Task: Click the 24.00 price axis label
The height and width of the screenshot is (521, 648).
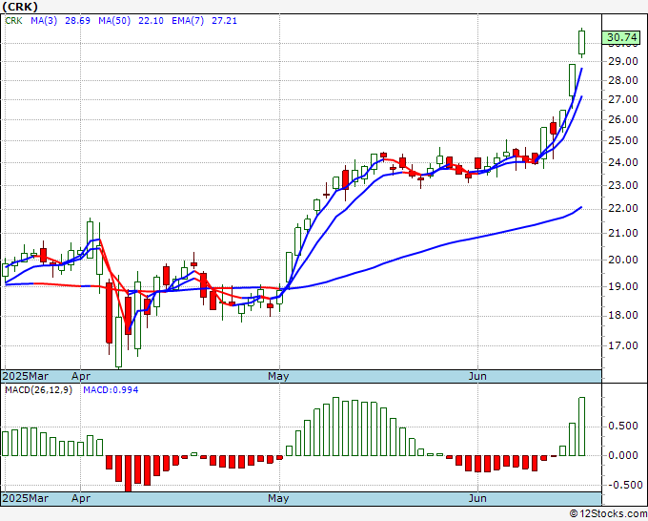Action: pos(623,162)
